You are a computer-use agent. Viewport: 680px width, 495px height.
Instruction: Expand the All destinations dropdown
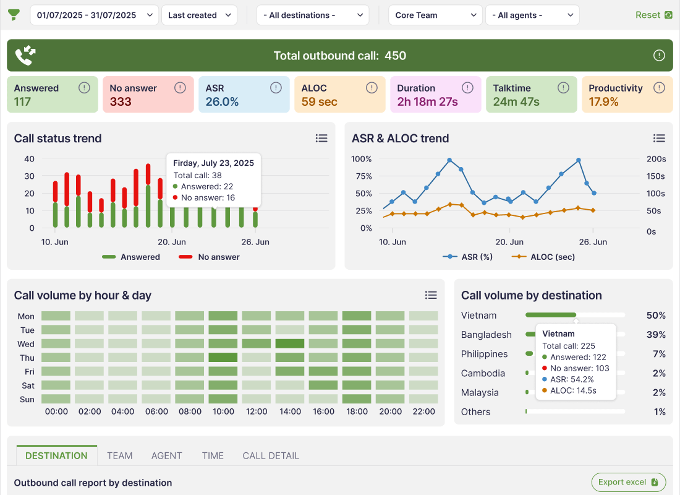[x=312, y=15]
